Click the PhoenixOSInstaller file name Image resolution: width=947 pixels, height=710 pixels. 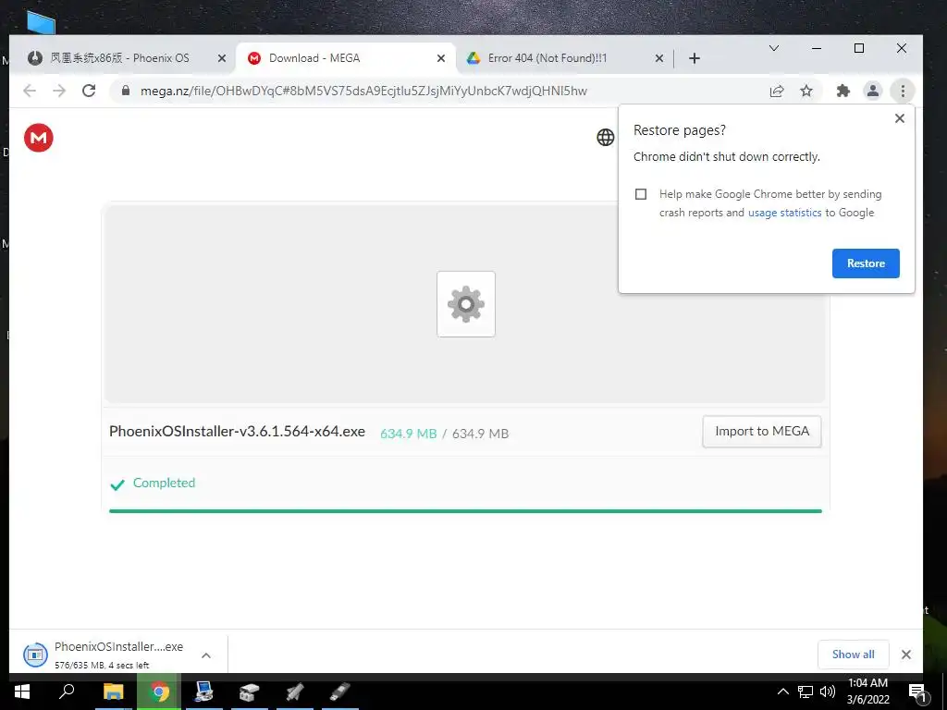pyautogui.click(x=237, y=431)
